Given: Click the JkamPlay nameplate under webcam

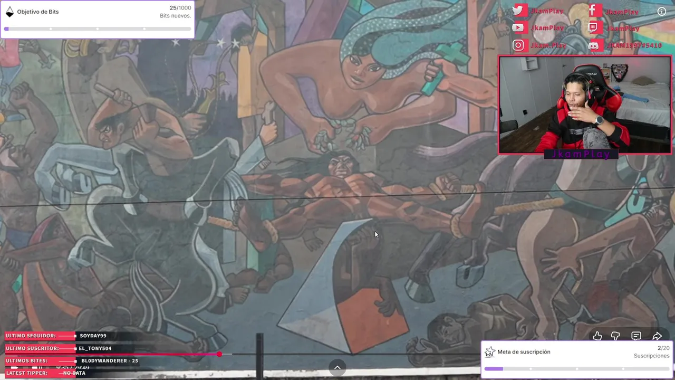Looking at the screenshot, I should click(581, 154).
